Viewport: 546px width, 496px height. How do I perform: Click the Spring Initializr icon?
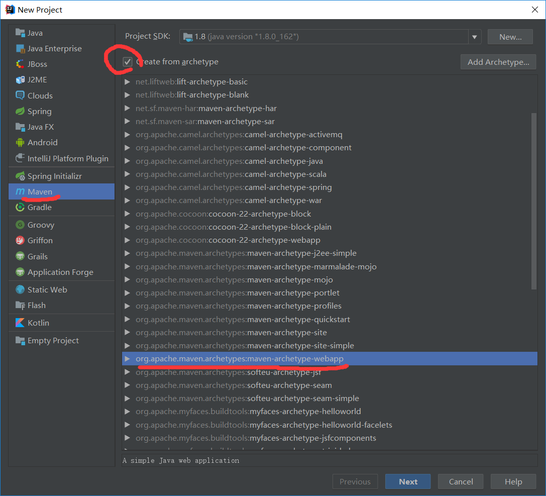coord(20,176)
